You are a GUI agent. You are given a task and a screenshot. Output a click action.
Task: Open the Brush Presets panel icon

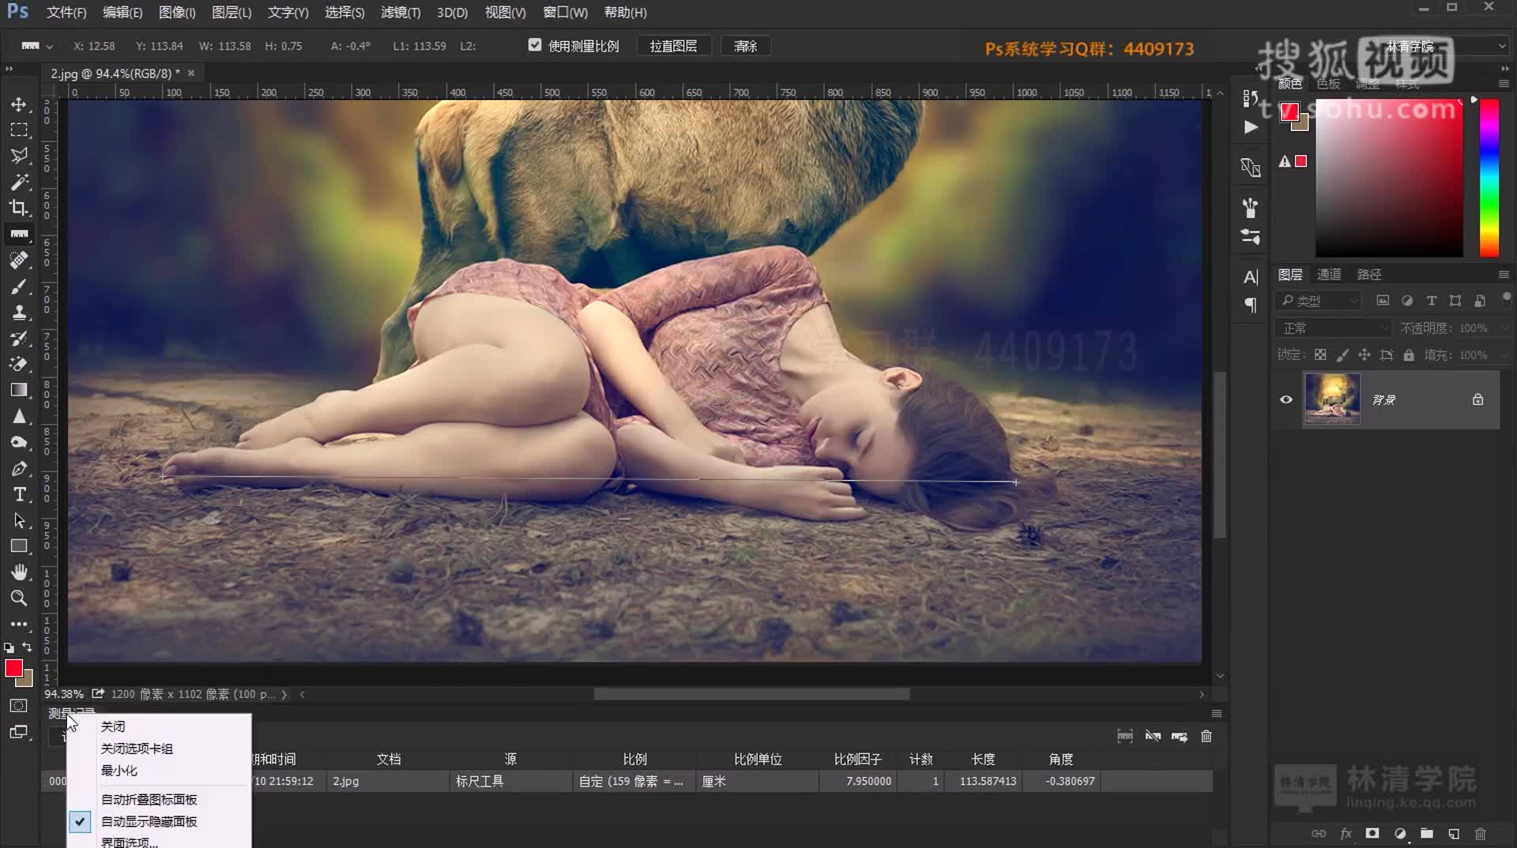(x=1250, y=208)
